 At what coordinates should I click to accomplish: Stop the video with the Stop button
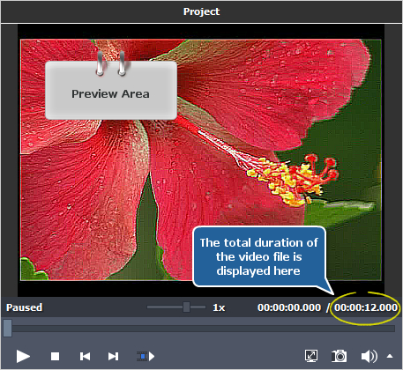pos(55,356)
